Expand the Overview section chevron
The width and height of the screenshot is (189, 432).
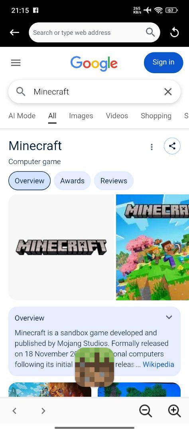click(169, 317)
